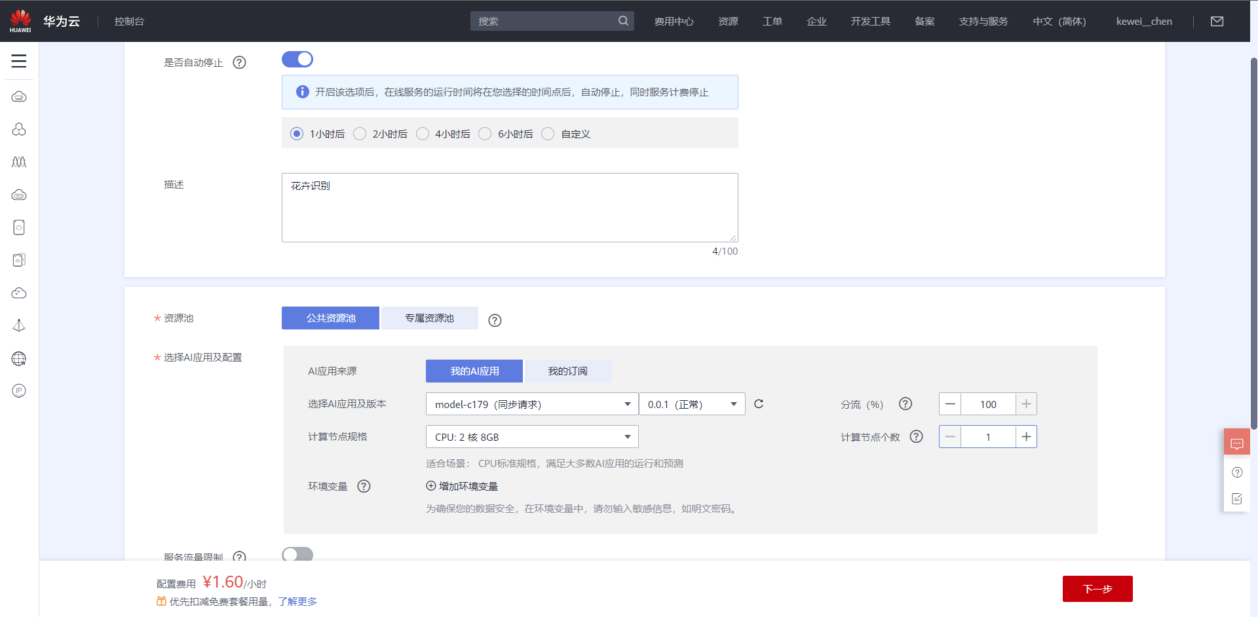The image size is (1258, 617).
Task: Enable the 服务流量限制 traffic limit switch
Action: [x=297, y=554]
